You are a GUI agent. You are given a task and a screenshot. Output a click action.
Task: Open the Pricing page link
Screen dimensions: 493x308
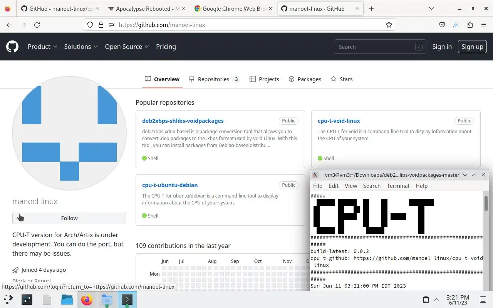tap(166, 47)
